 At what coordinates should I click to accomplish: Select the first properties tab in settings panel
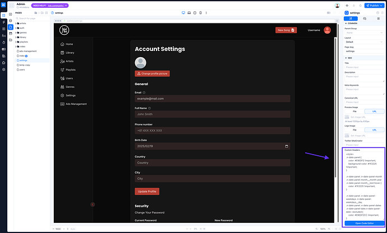[x=351, y=18]
